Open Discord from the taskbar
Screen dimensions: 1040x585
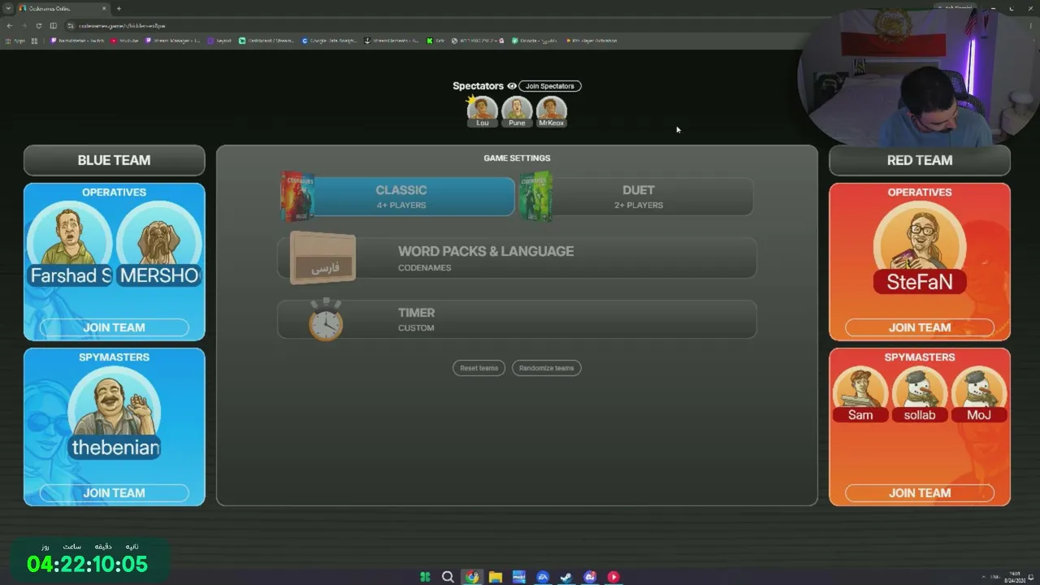click(x=590, y=577)
